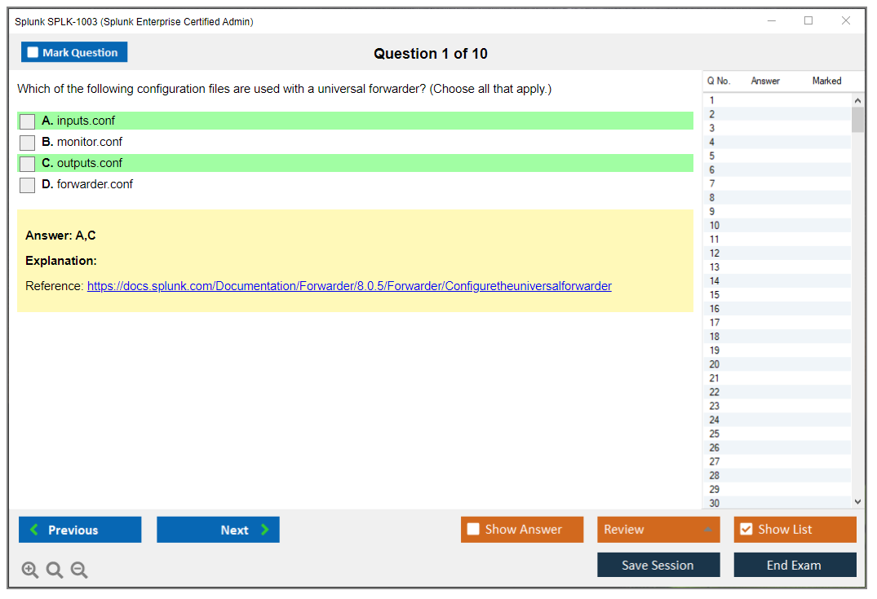Advance to the Next question
Viewport: 877px width, 599px height.
218,530
